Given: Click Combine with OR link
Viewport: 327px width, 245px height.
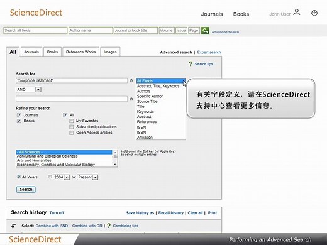Looking at the screenshot, I should tap(87, 226).
